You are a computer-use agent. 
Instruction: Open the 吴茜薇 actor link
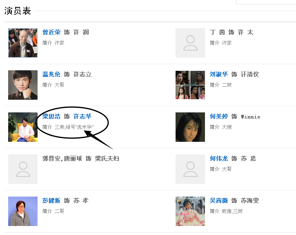click(x=219, y=201)
